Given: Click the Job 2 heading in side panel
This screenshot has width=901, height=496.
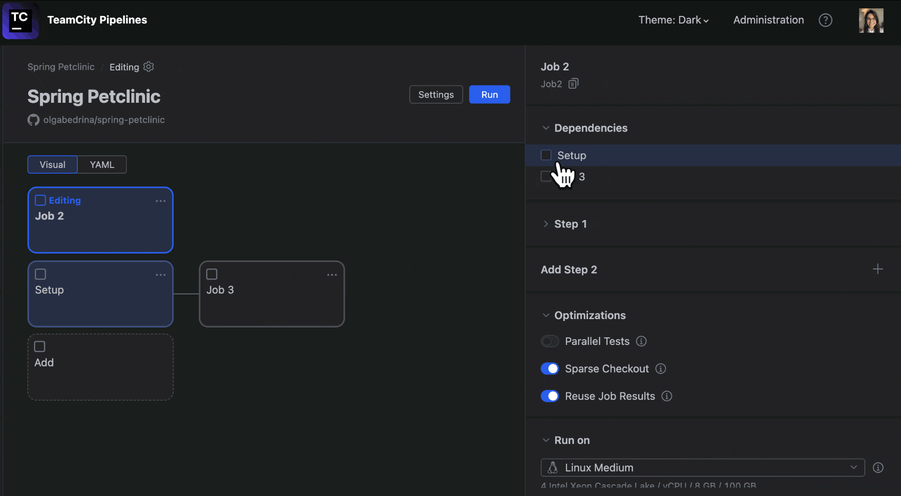Looking at the screenshot, I should pos(555,67).
